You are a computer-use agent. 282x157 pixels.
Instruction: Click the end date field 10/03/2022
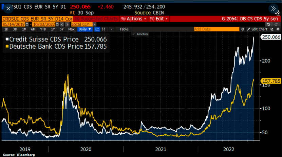44,24
